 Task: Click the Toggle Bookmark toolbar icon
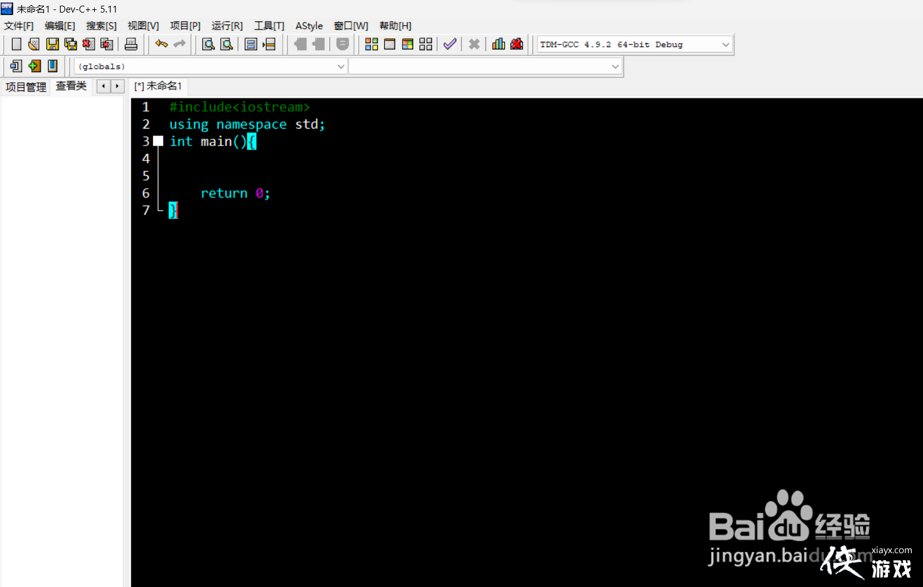251,44
